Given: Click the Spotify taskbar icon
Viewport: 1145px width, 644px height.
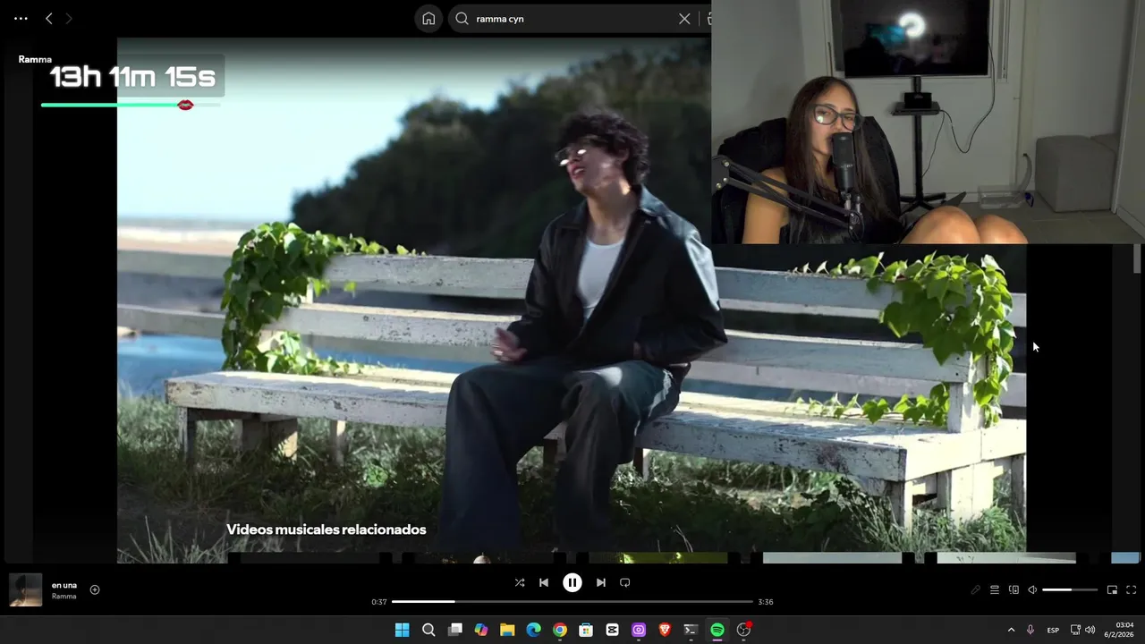Looking at the screenshot, I should 717,630.
